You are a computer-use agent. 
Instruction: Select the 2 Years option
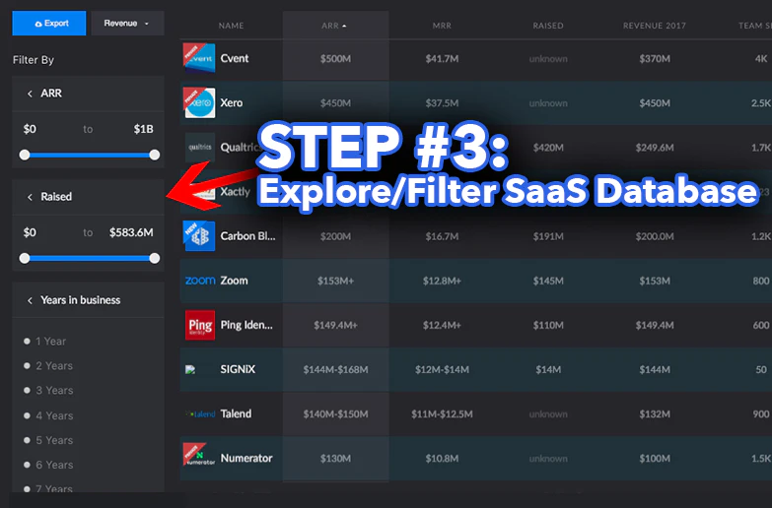click(x=48, y=366)
